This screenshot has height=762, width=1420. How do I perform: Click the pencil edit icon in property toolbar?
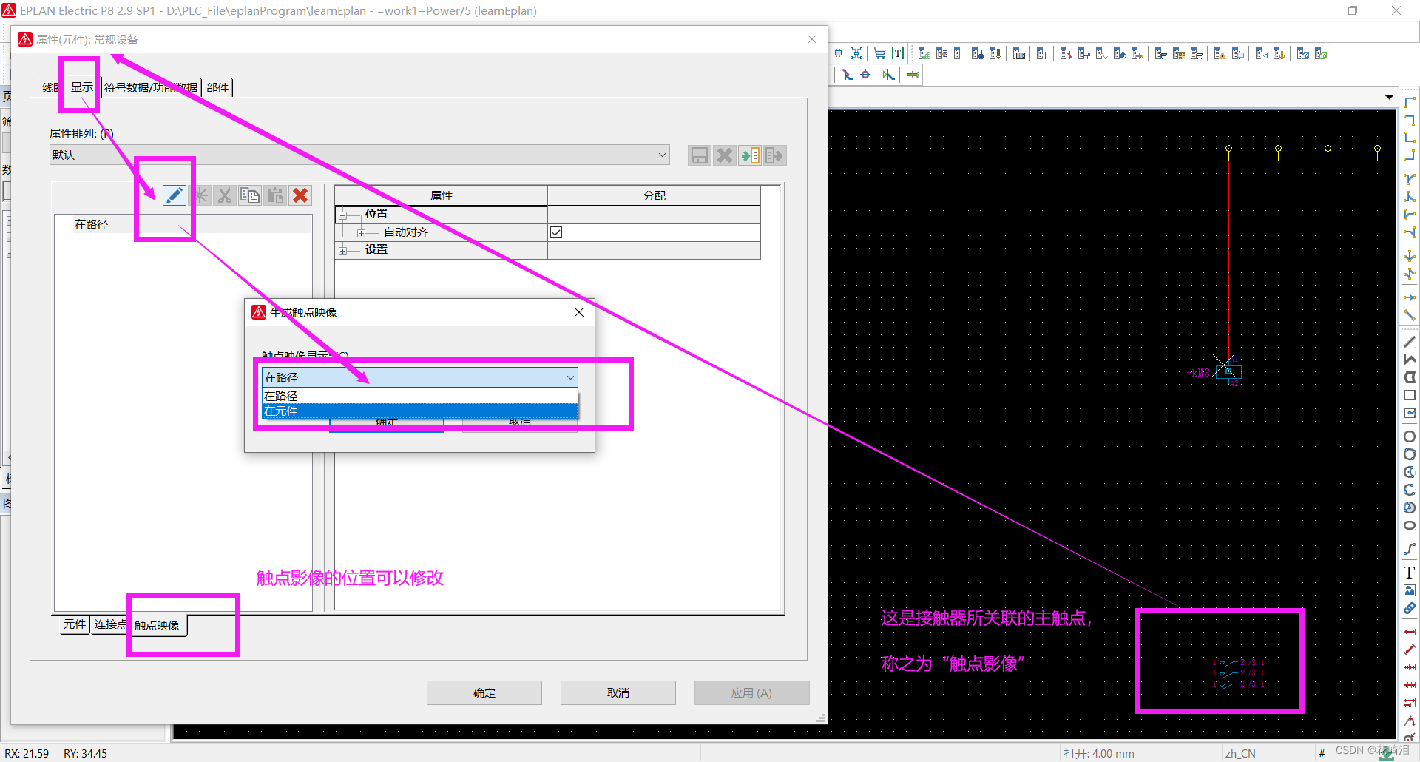coord(174,195)
